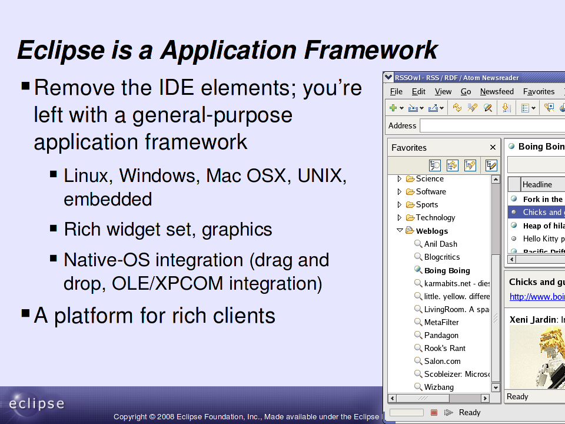
Task: Click the Headline column header
Action: 543,184
